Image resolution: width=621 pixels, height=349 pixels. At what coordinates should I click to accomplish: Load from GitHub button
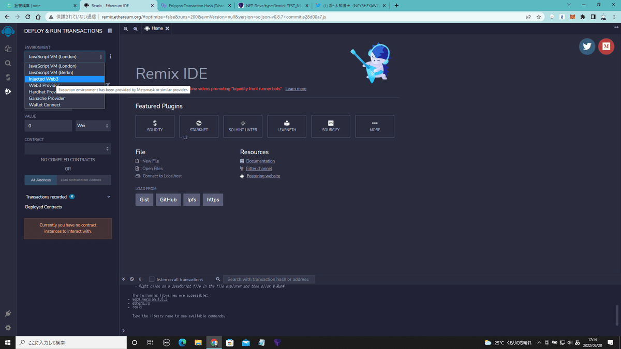pos(168,200)
